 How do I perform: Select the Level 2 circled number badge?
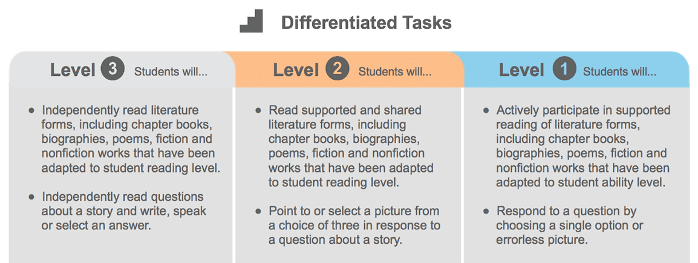[337, 70]
